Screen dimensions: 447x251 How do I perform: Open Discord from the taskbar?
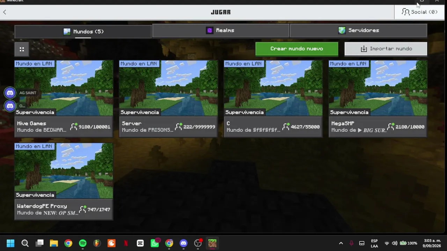pos(184,243)
